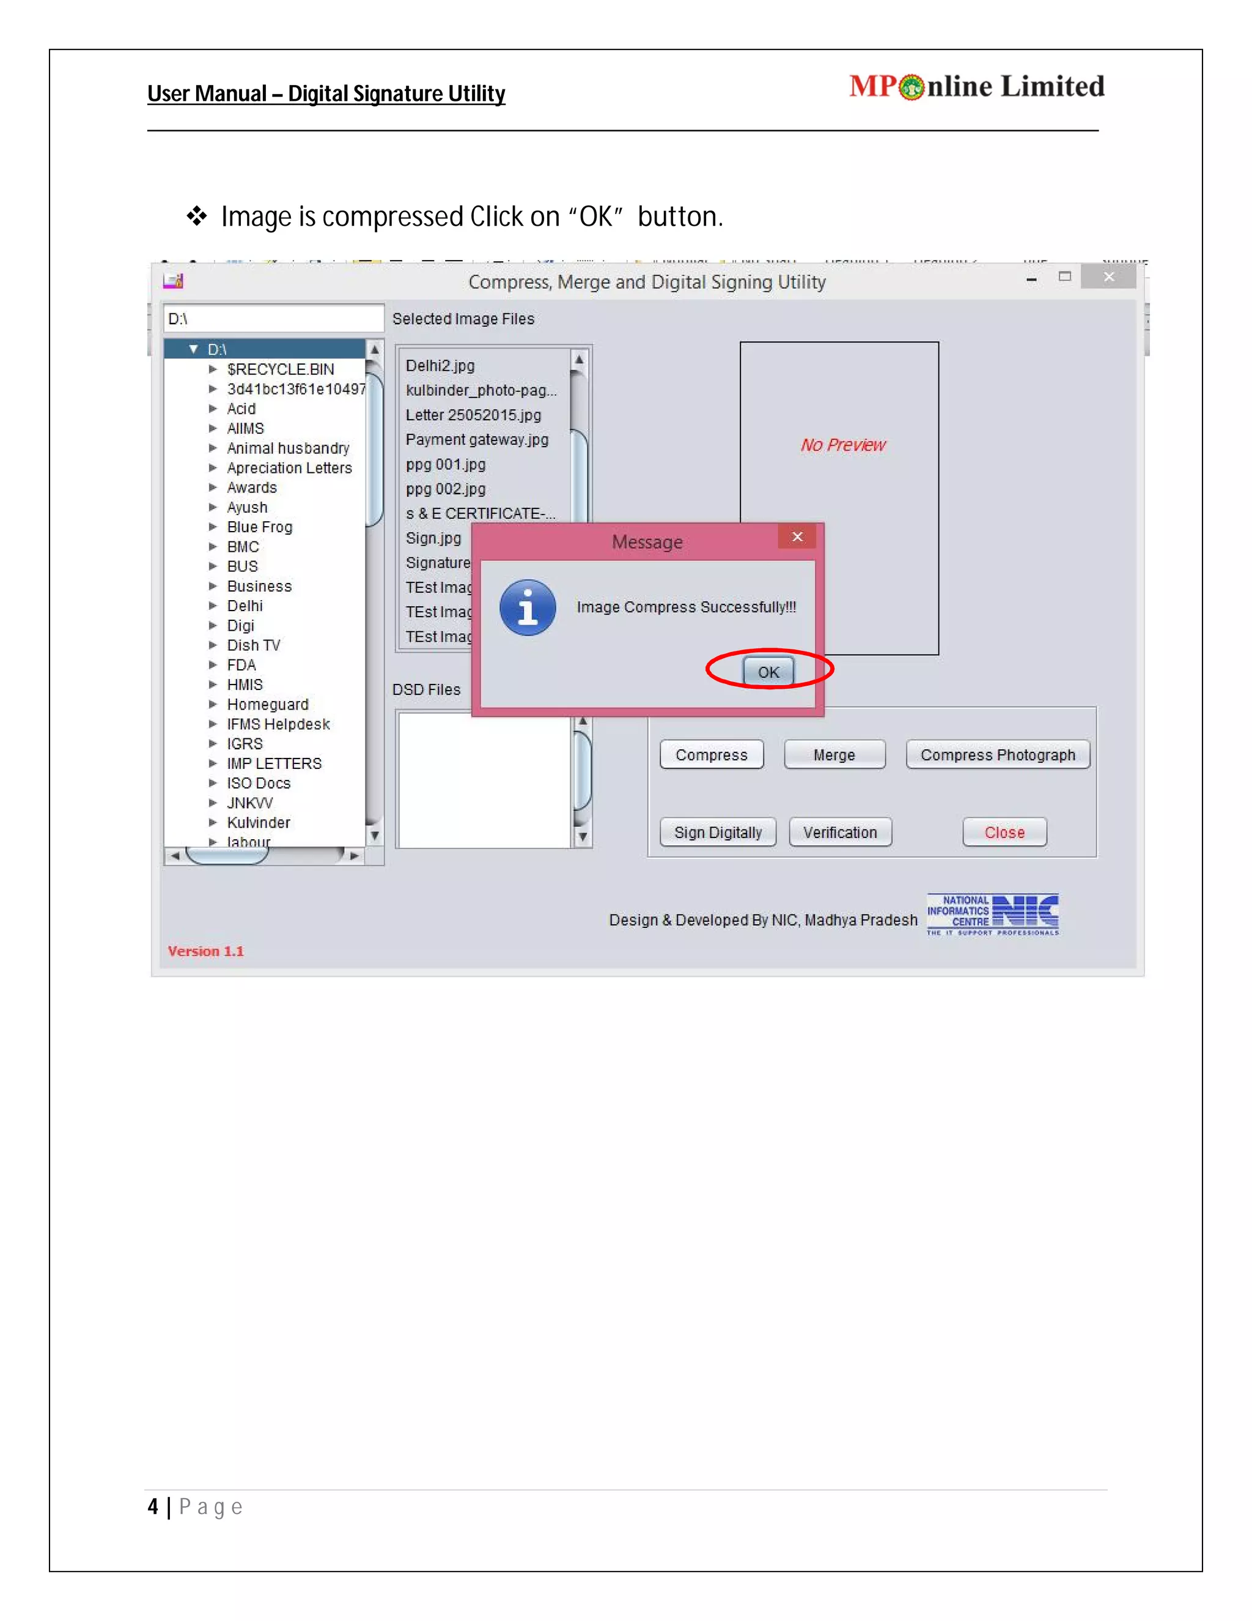Click folder tree scroll right arrow
The width and height of the screenshot is (1252, 1621).
point(355,856)
